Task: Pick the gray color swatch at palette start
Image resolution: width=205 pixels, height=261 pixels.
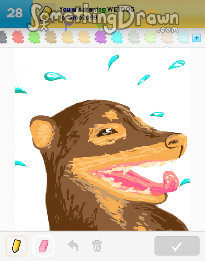Action: click(x=3, y=37)
